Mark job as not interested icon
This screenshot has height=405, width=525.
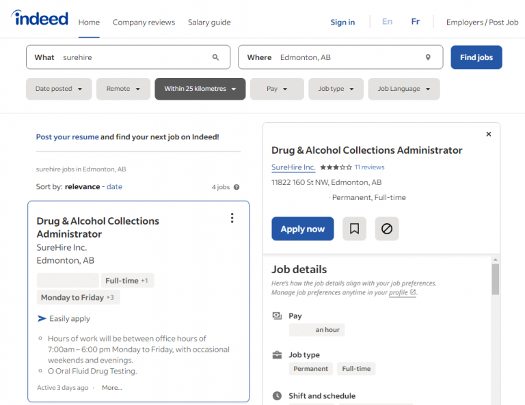click(387, 229)
